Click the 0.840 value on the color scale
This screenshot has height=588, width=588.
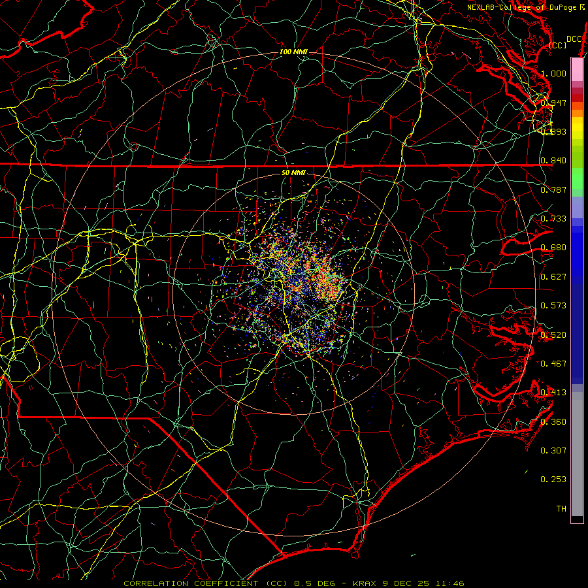coord(553,161)
